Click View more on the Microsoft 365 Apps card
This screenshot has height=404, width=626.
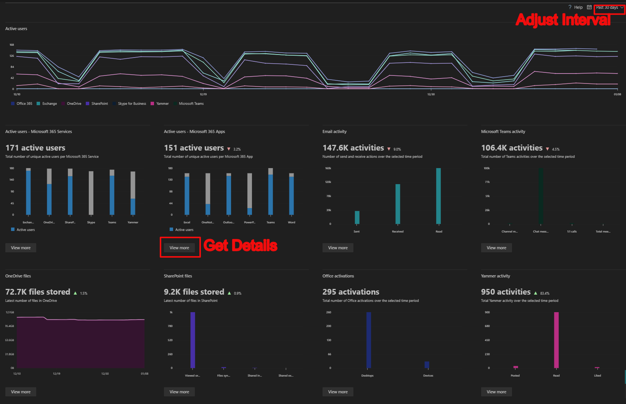(x=179, y=247)
